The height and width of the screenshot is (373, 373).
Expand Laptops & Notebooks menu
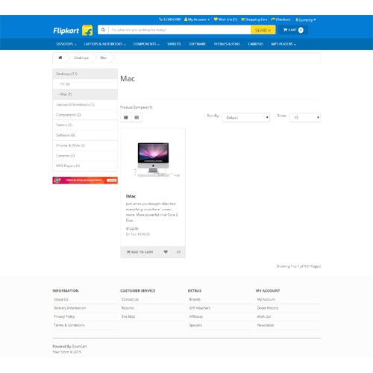pos(105,44)
